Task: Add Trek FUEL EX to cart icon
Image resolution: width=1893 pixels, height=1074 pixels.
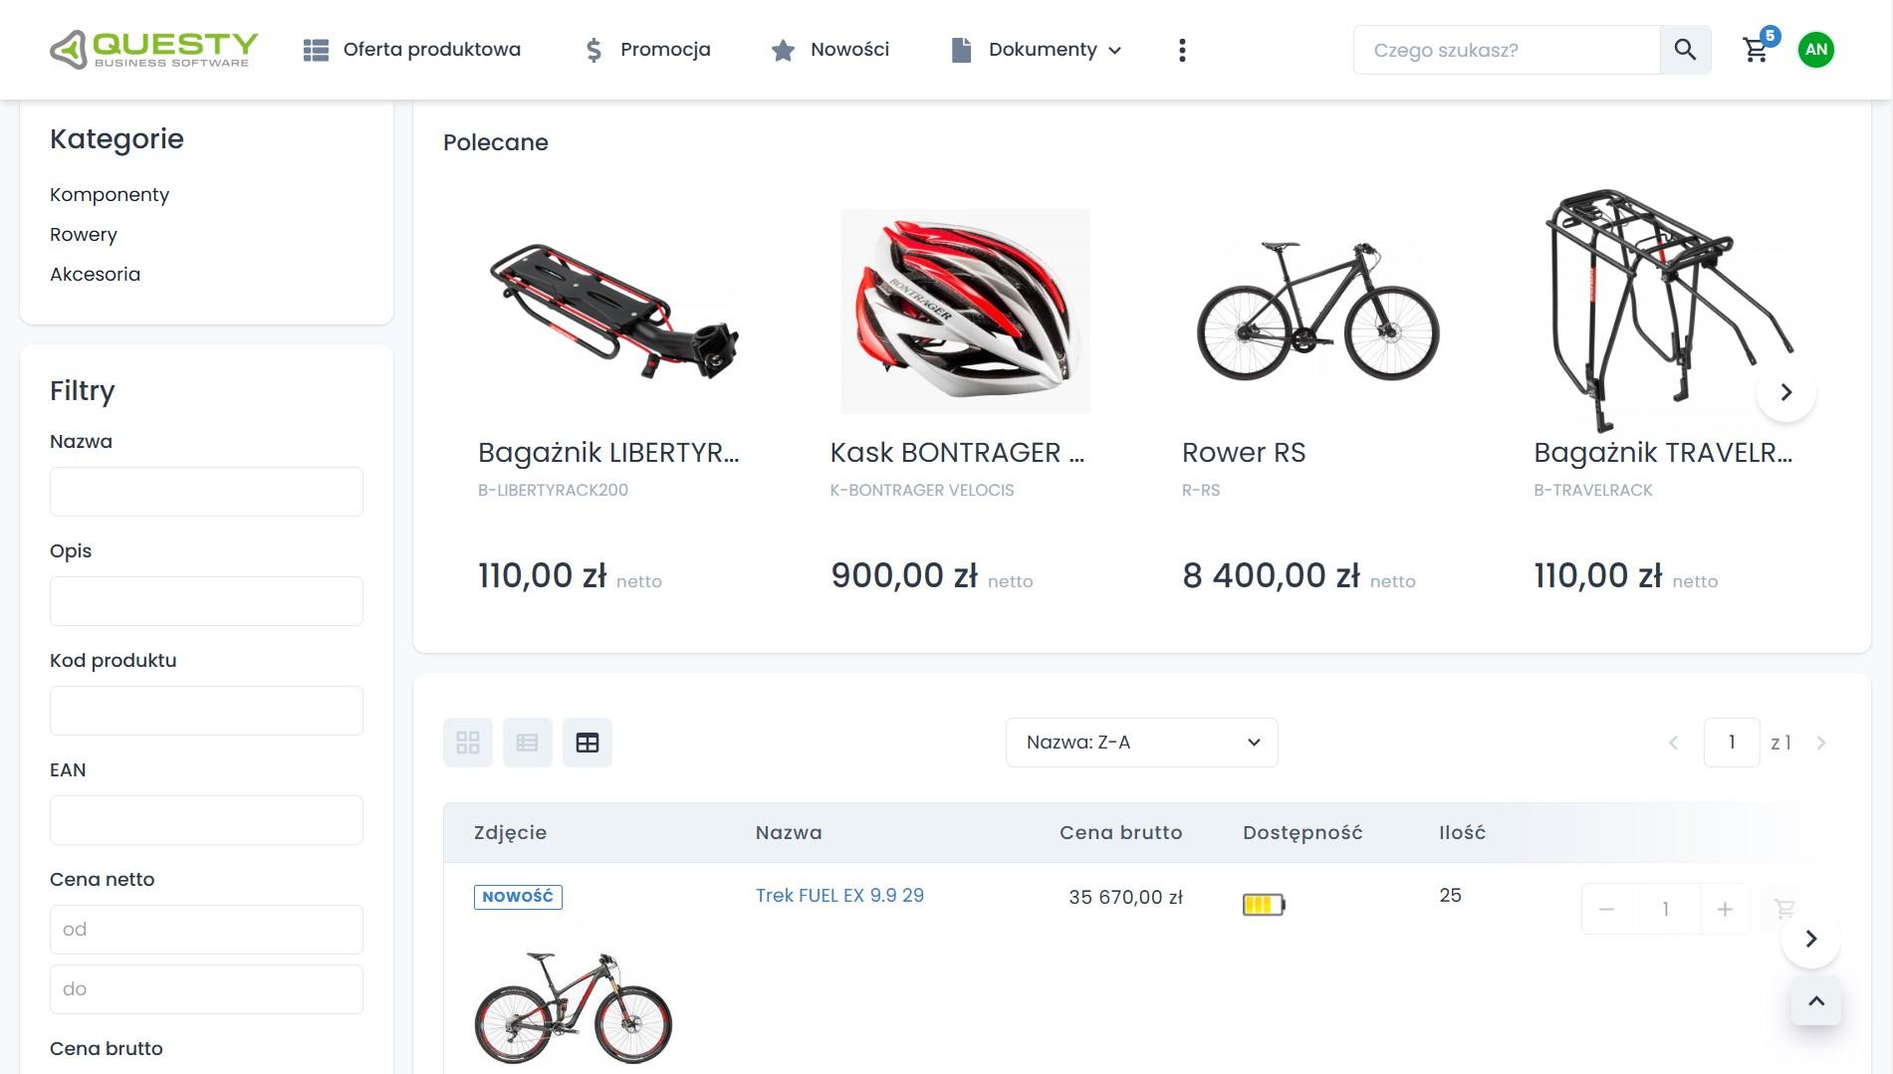Action: pos(1784,909)
